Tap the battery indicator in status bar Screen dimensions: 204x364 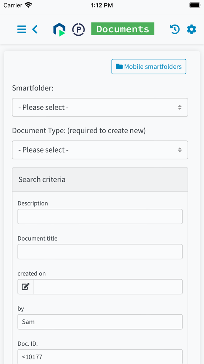tap(195, 5)
